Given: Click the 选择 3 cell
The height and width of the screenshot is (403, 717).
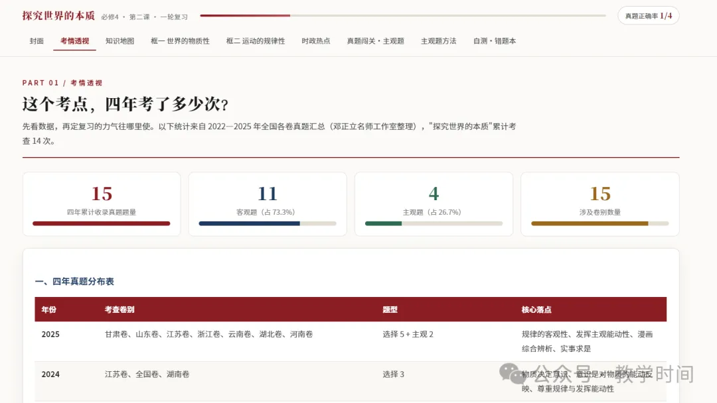Looking at the screenshot, I should [x=393, y=374].
